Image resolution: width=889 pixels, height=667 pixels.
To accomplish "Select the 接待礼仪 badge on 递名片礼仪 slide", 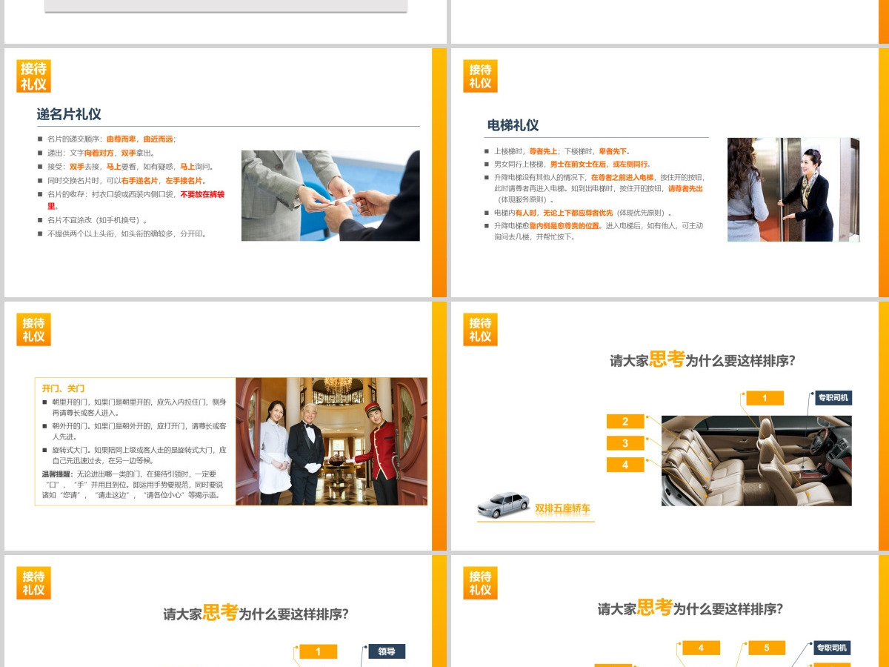I will 33,76.
